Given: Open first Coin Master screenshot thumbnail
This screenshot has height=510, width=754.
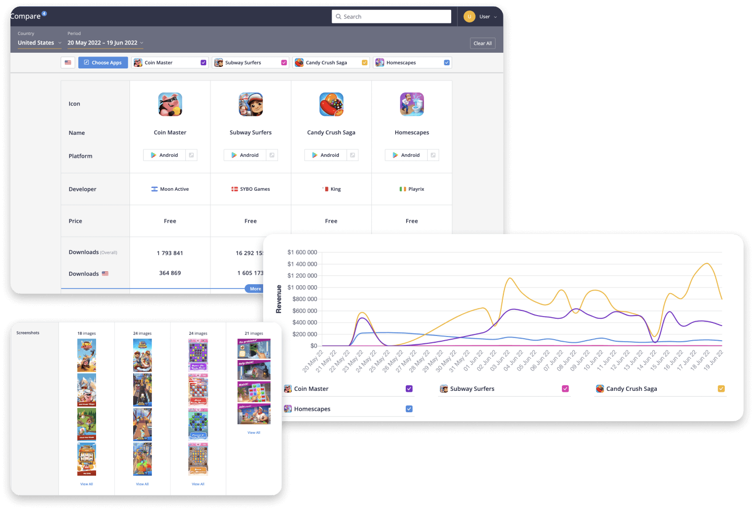Looking at the screenshot, I should click(87, 355).
